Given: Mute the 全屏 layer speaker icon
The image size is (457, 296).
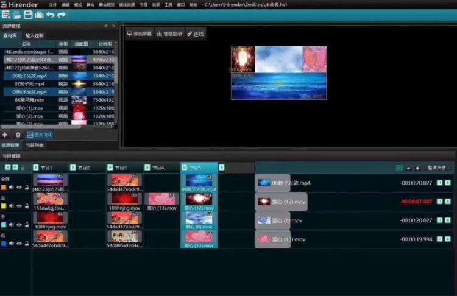Looking at the screenshot, I should coord(12,188).
